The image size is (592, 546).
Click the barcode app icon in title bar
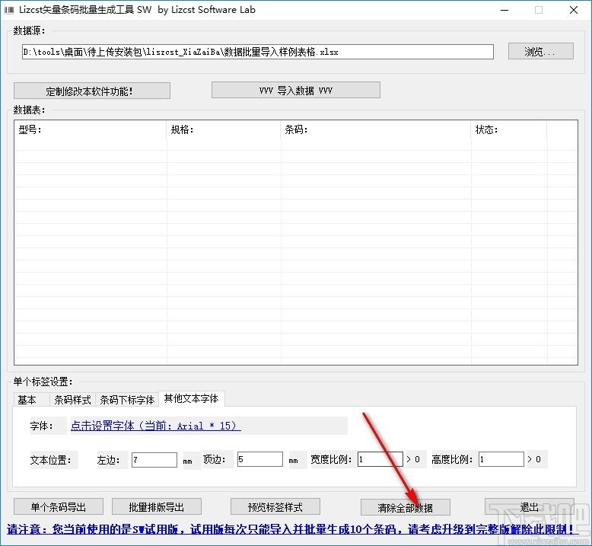point(8,10)
